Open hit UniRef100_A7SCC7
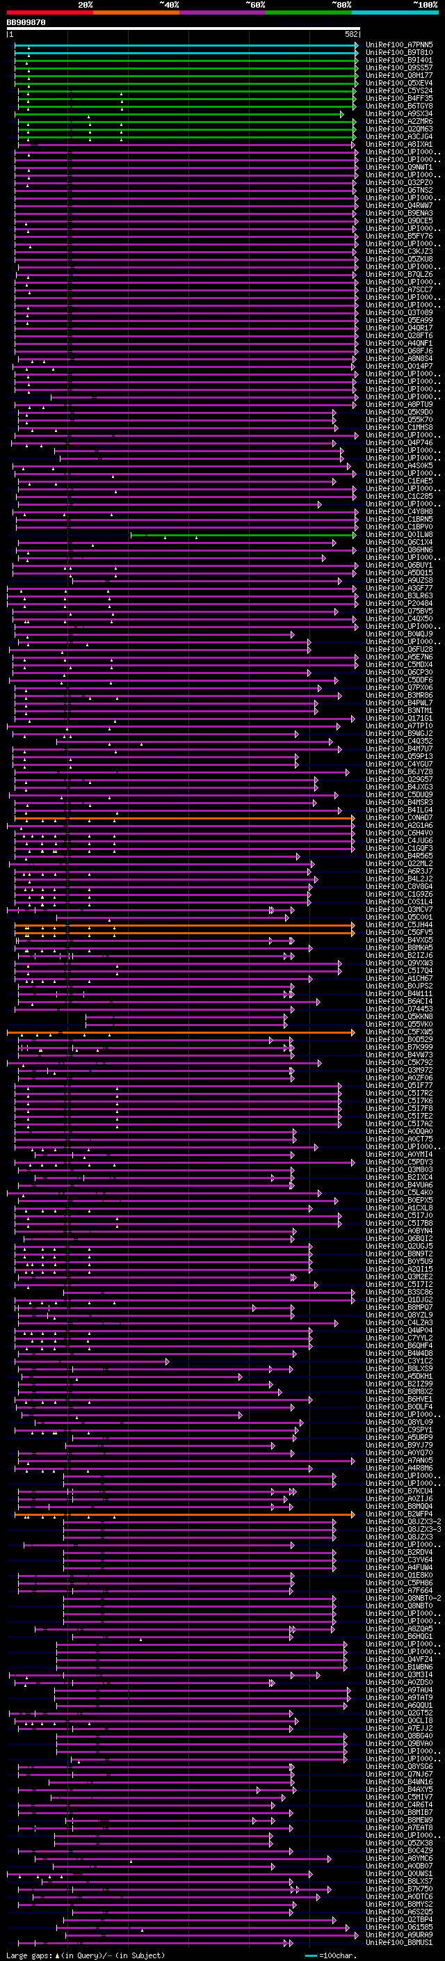This screenshot has height=1961, width=445. tap(399, 289)
